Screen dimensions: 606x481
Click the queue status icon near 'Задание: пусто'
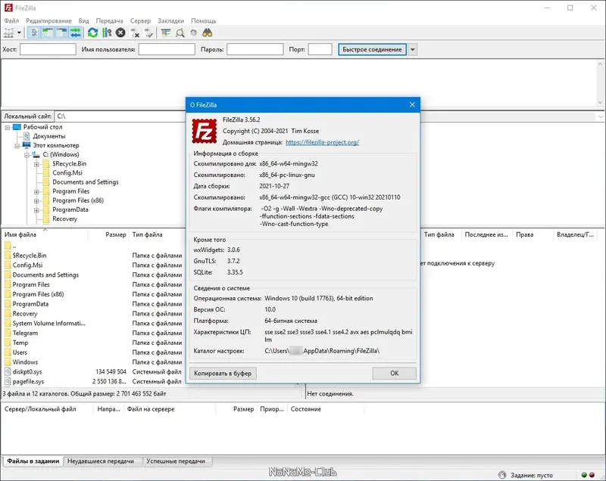click(x=502, y=475)
